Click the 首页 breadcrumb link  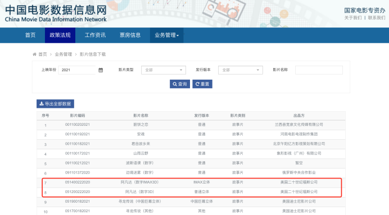coord(43,54)
